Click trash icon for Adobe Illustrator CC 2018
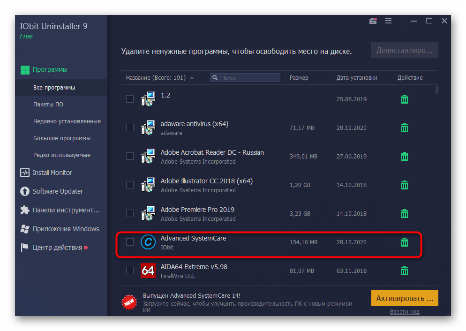 (404, 185)
